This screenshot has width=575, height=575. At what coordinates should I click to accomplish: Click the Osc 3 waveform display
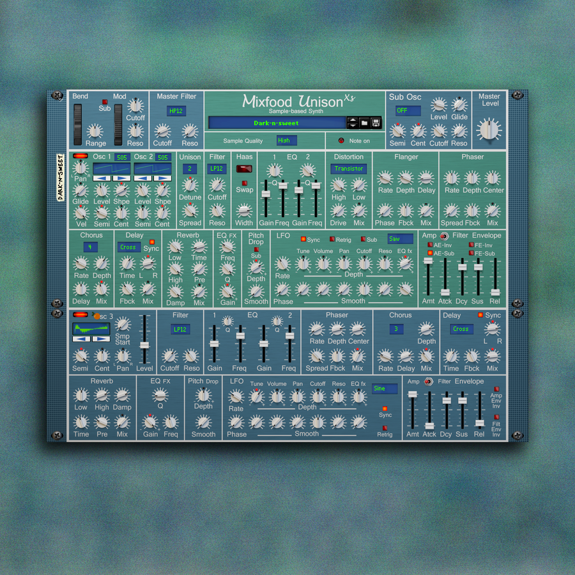click(x=91, y=328)
